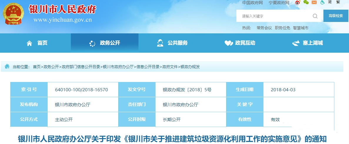Select hot word 常务会议
Screen dimensions: 349x144
(x=264, y=28)
